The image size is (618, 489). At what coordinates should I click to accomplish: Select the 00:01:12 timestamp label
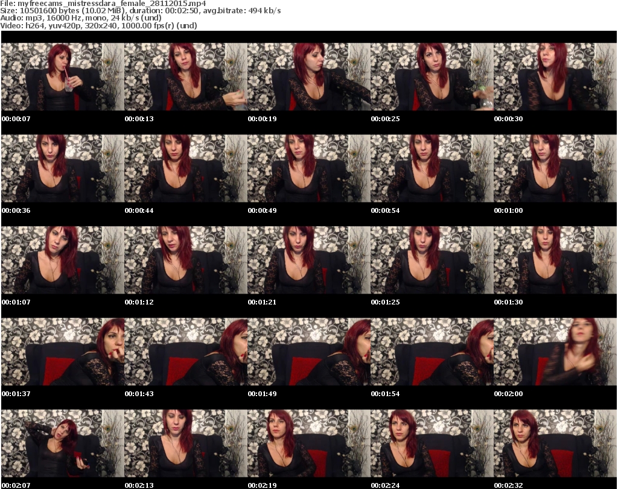(139, 302)
